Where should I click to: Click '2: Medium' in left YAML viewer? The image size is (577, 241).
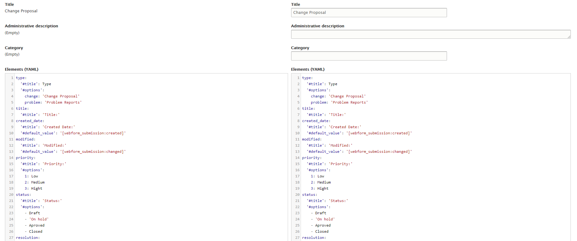click(x=35, y=182)
